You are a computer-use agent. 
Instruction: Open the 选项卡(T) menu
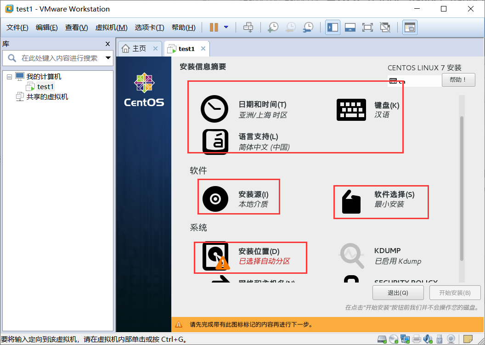point(149,28)
